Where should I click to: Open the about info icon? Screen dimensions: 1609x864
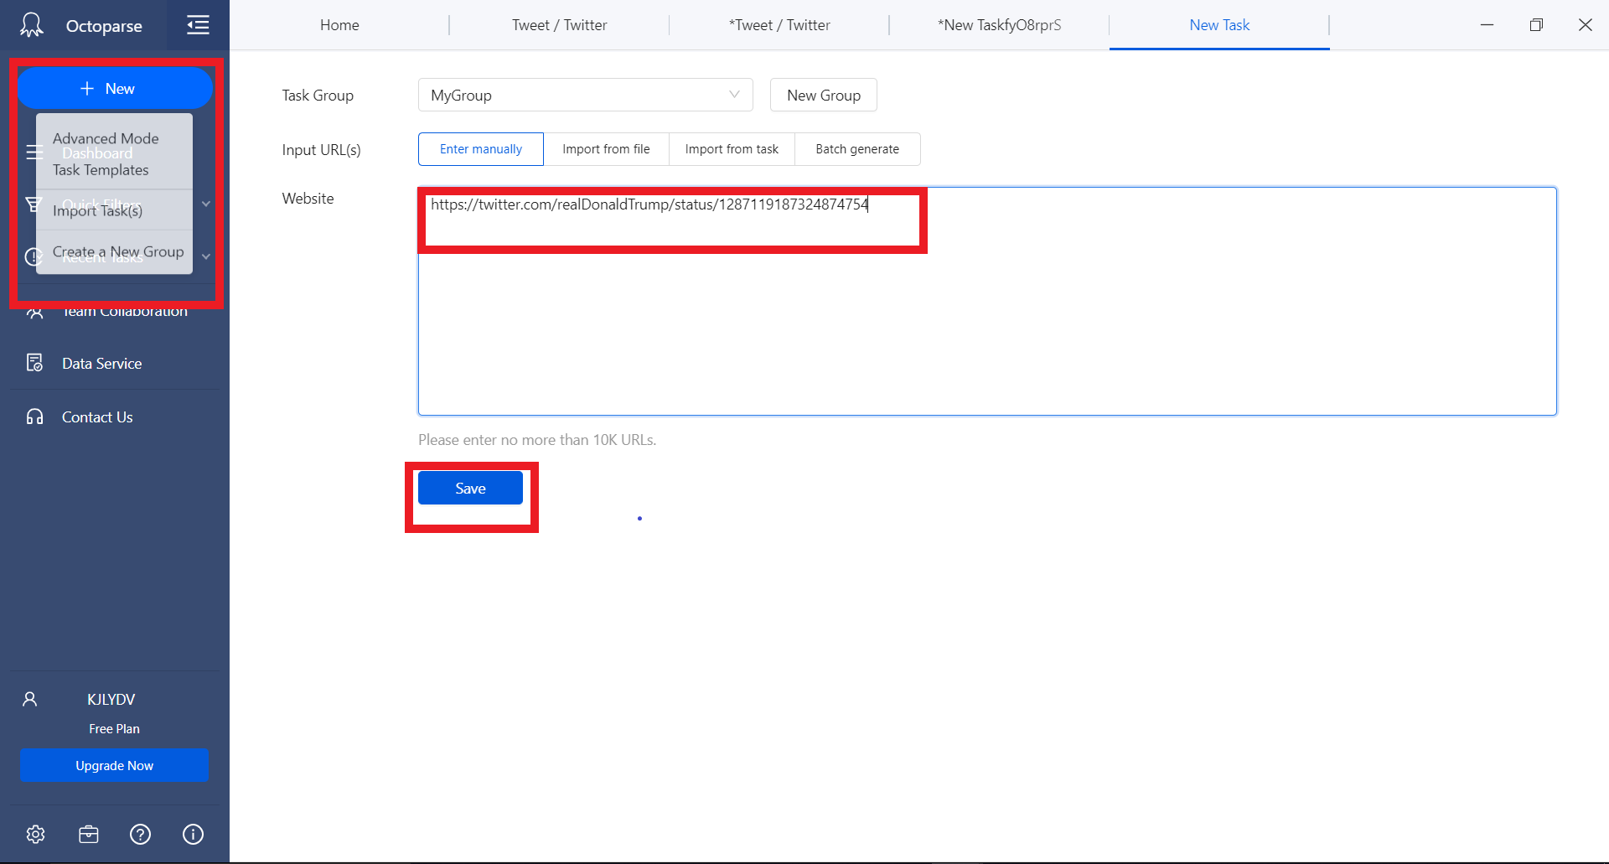[193, 834]
